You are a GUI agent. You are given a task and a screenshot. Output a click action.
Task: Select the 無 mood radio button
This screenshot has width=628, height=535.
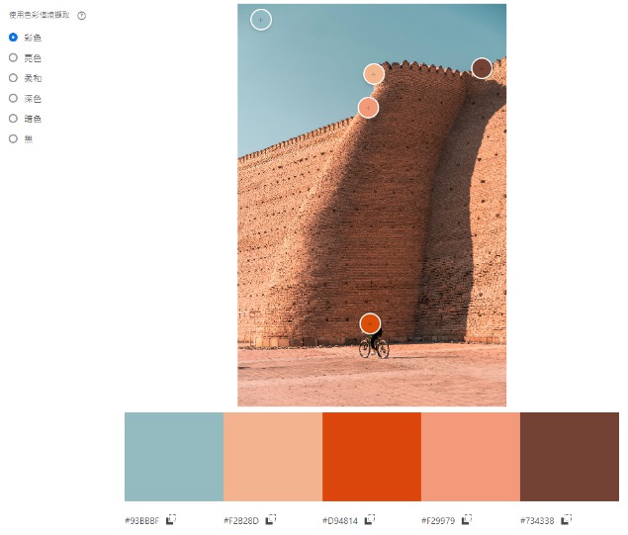(x=13, y=139)
